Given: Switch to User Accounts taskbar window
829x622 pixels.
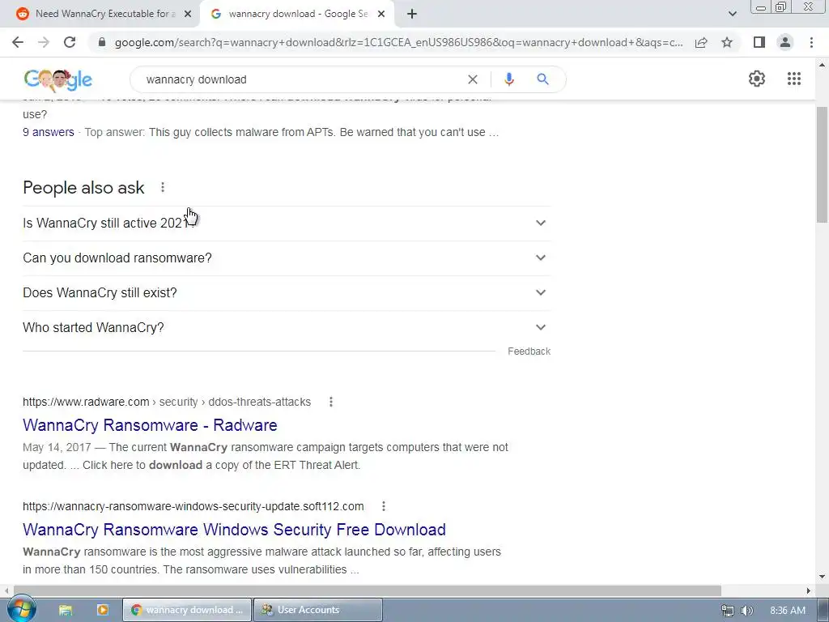Looking at the screenshot, I should (317, 610).
